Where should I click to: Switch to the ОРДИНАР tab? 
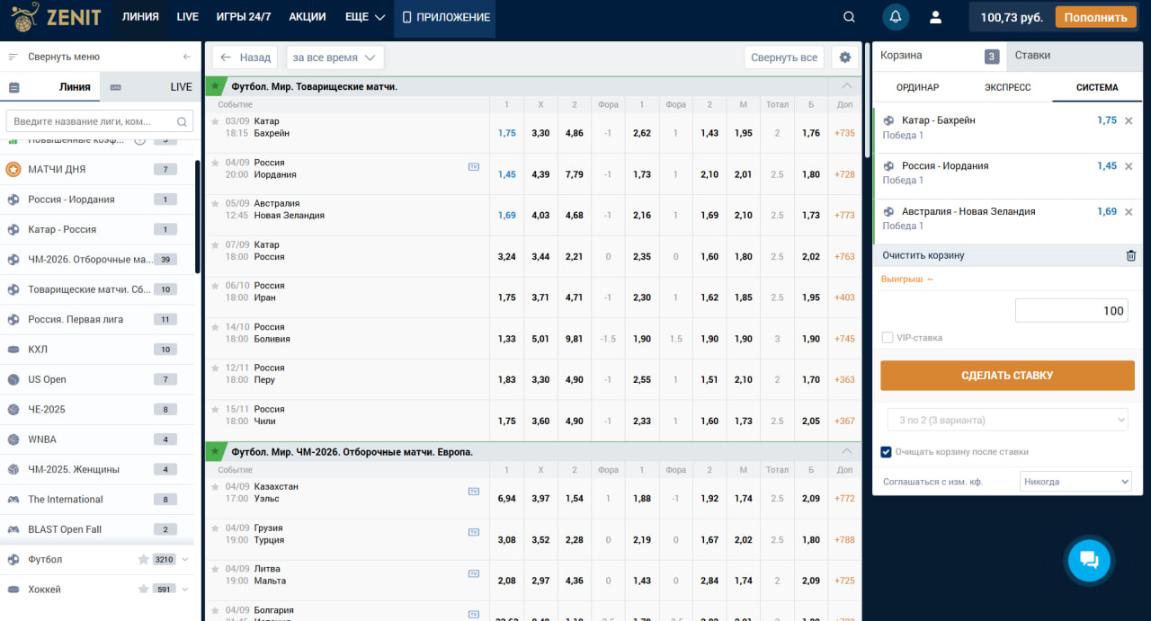pyautogui.click(x=917, y=87)
